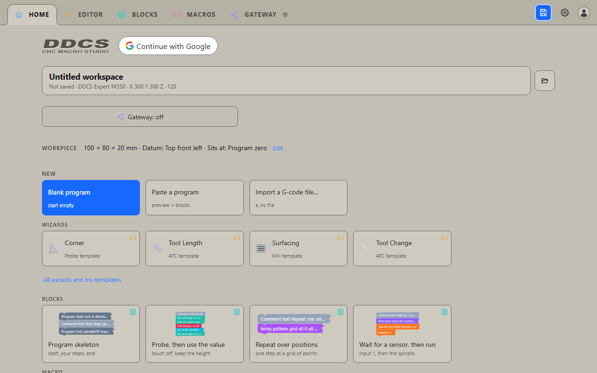Click the blocks icon on Program skeleton card

tap(133, 311)
